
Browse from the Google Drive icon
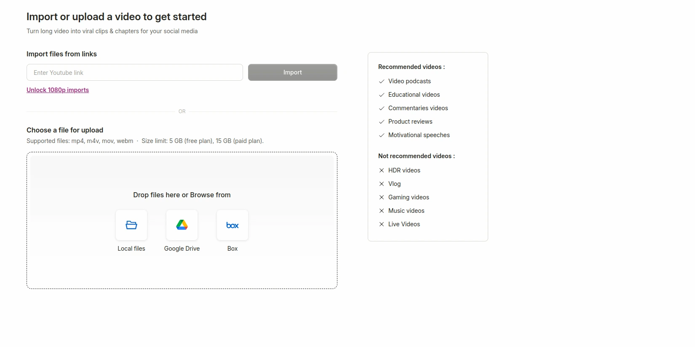182,225
